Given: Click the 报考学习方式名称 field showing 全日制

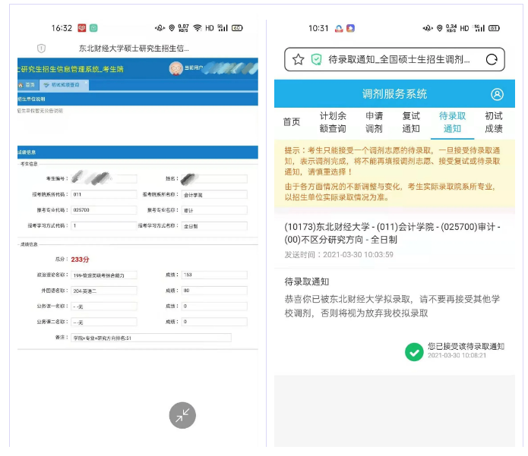Looking at the screenshot, I should (x=214, y=226).
